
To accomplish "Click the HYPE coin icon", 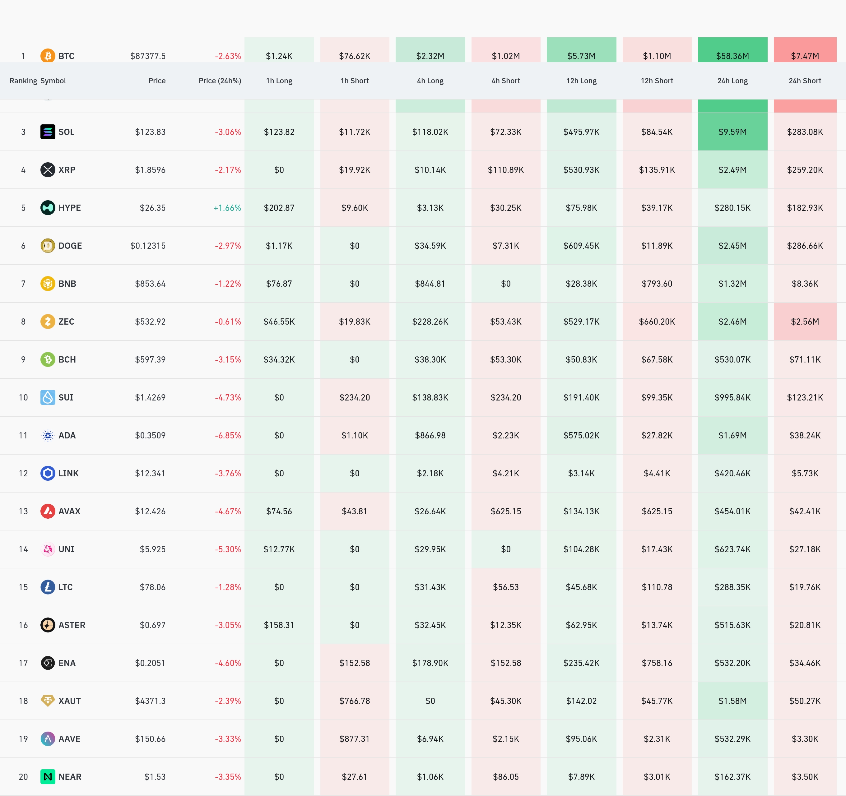I will point(48,208).
